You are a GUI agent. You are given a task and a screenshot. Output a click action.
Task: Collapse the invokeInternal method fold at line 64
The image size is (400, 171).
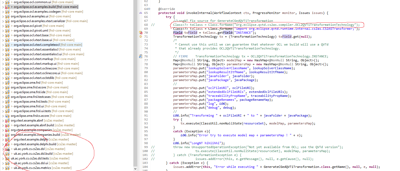(x=149, y=9)
